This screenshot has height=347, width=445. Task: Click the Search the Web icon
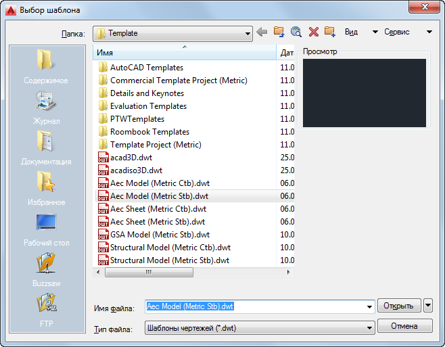(x=296, y=32)
